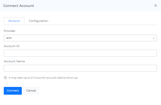Screen dimensions: 161x105
Task: Open the Configuration tab
Action: point(39,21)
